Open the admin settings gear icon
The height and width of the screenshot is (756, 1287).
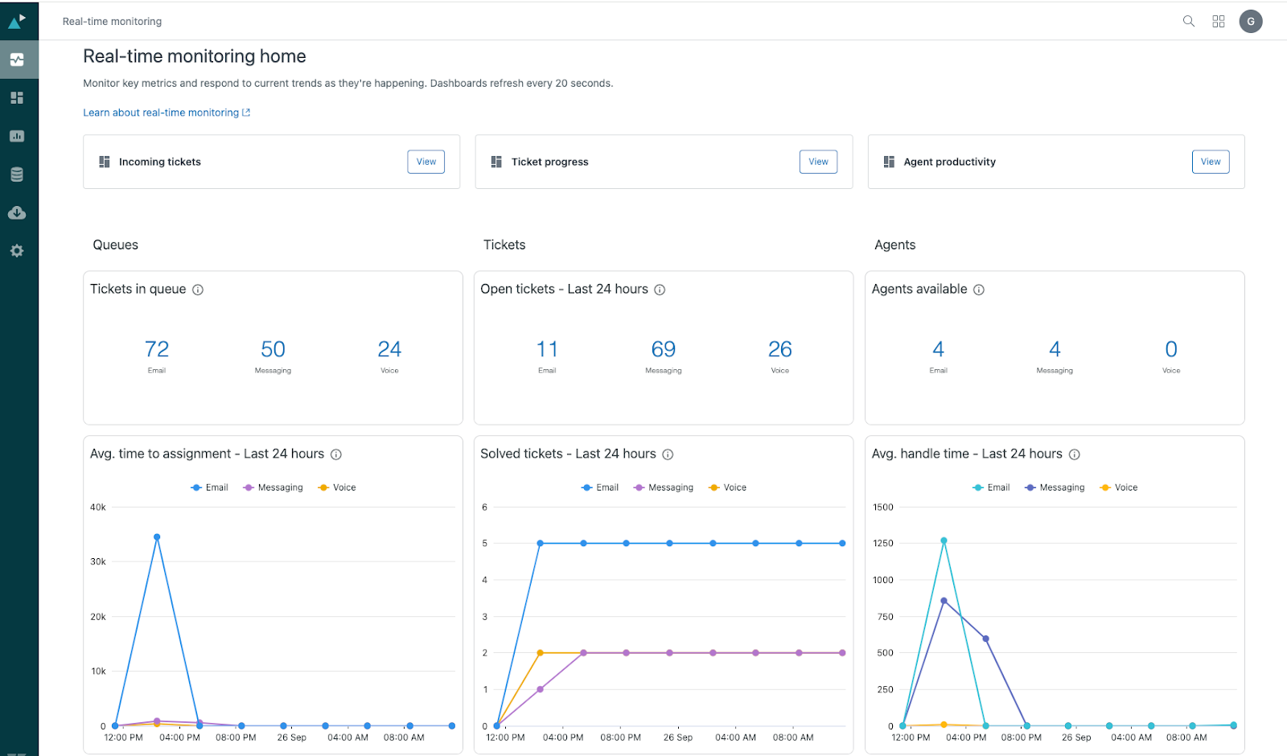(x=17, y=251)
